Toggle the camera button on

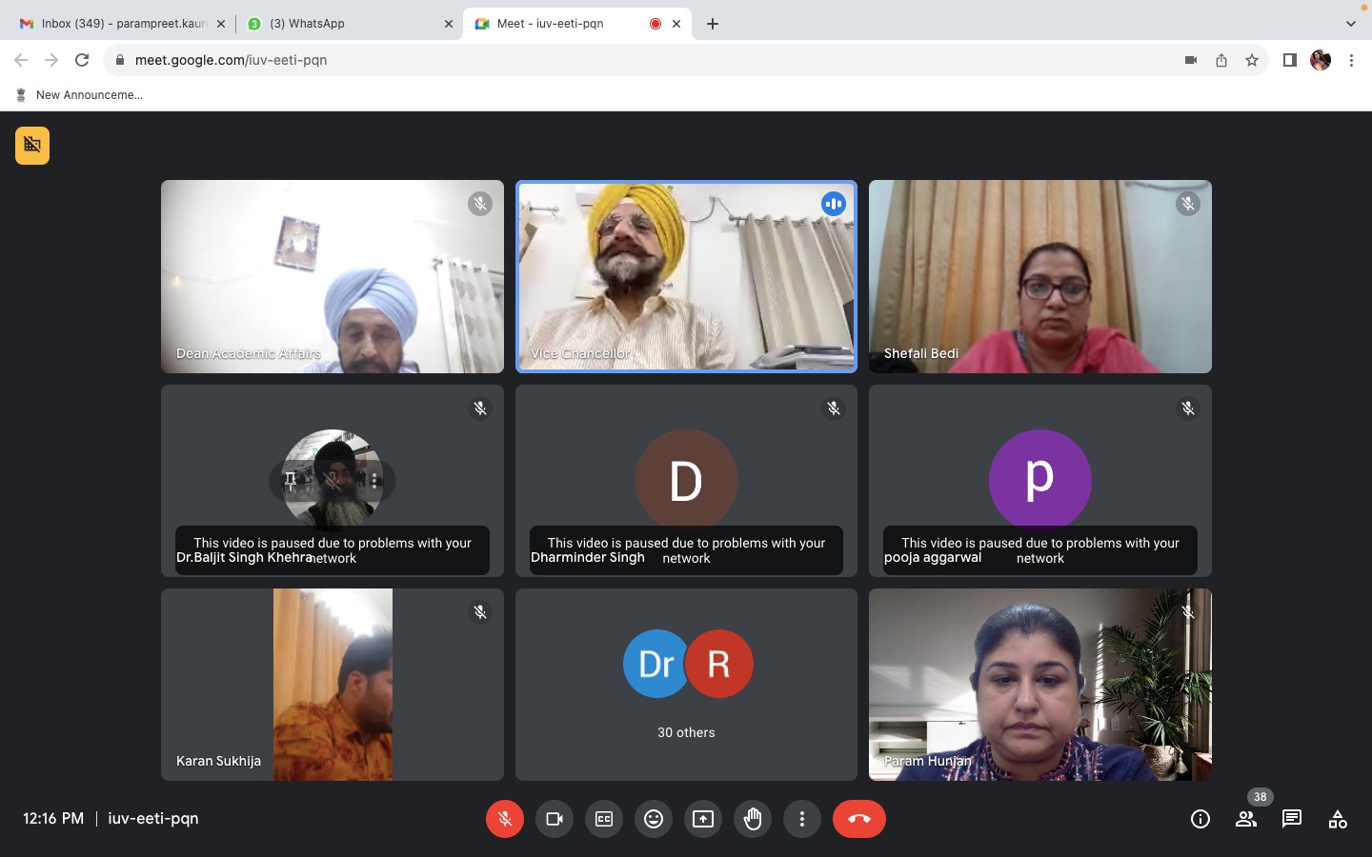[x=555, y=819]
